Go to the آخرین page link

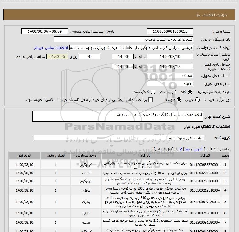198,149
